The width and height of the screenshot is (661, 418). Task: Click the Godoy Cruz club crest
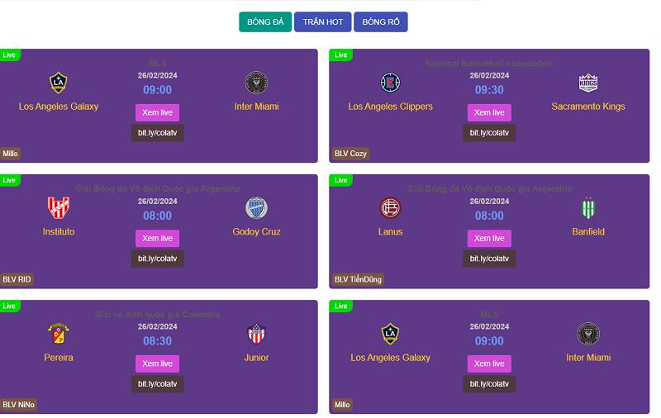click(256, 207)
